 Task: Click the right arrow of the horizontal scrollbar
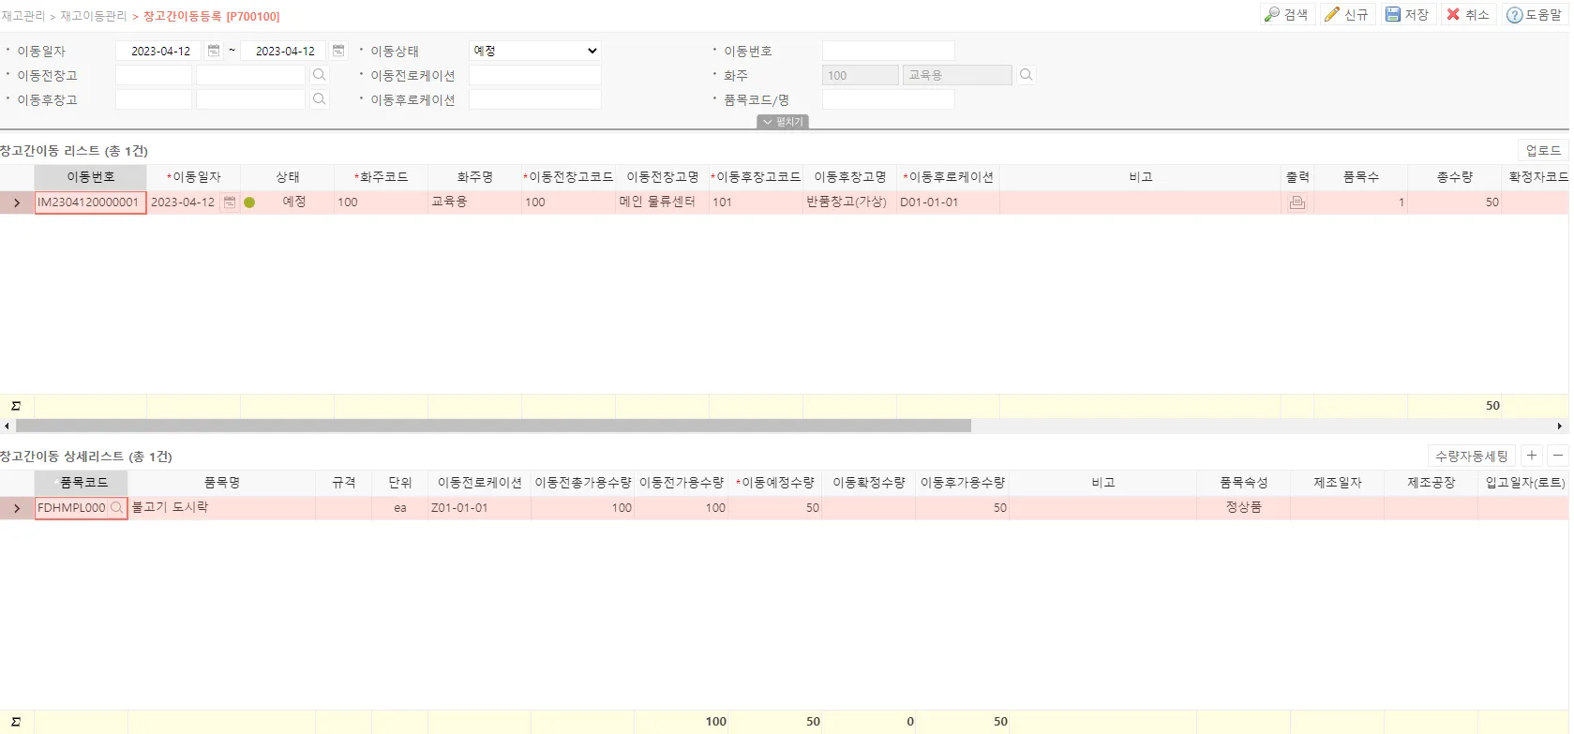pos(1561,426)
